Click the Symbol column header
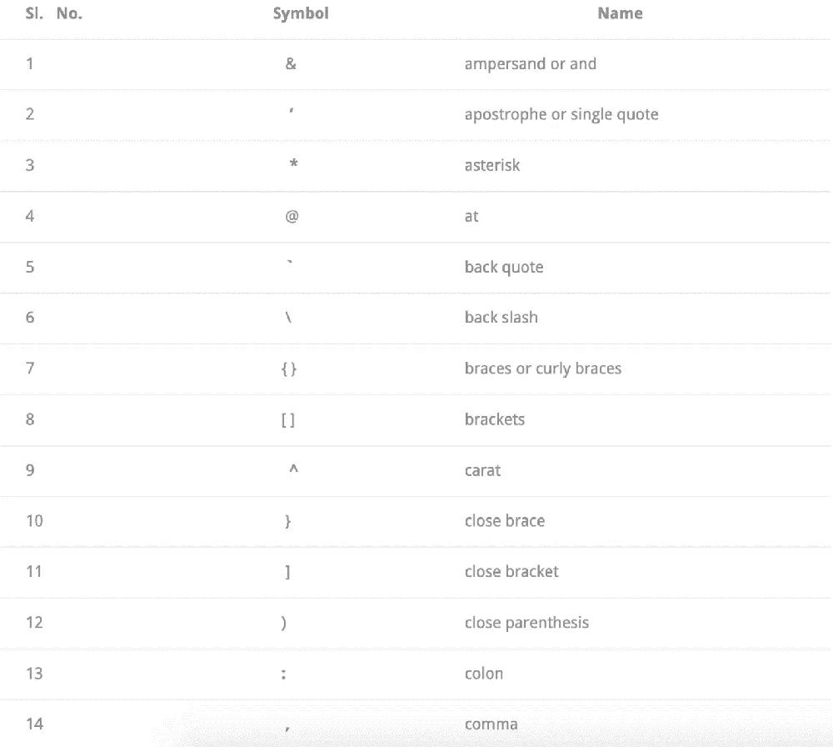The image size is (833, 747). (x=301, y=14)
